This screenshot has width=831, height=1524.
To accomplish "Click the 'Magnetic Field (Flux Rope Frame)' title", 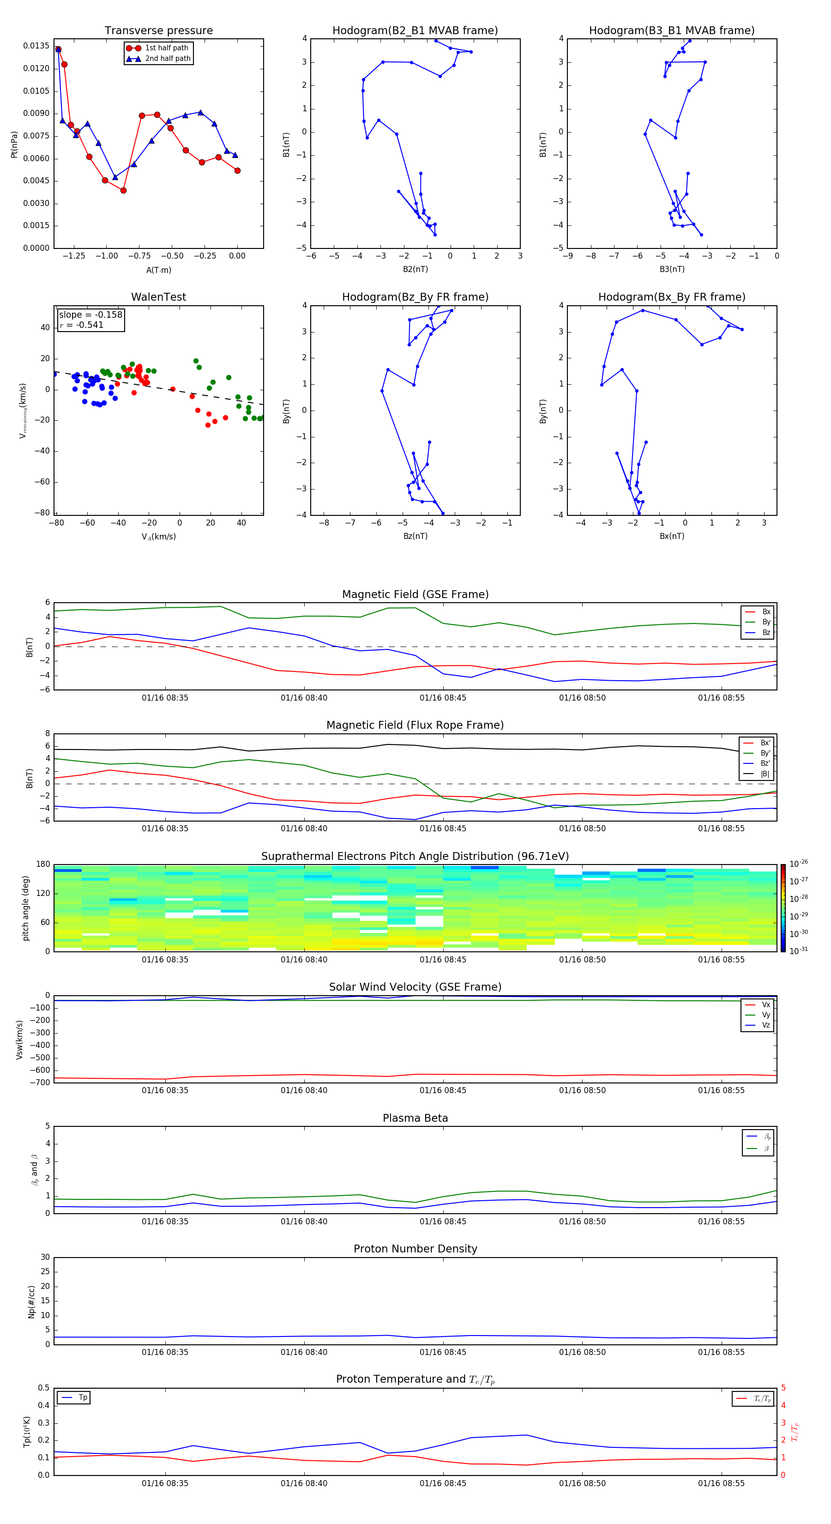I will (x=415, y=726).
